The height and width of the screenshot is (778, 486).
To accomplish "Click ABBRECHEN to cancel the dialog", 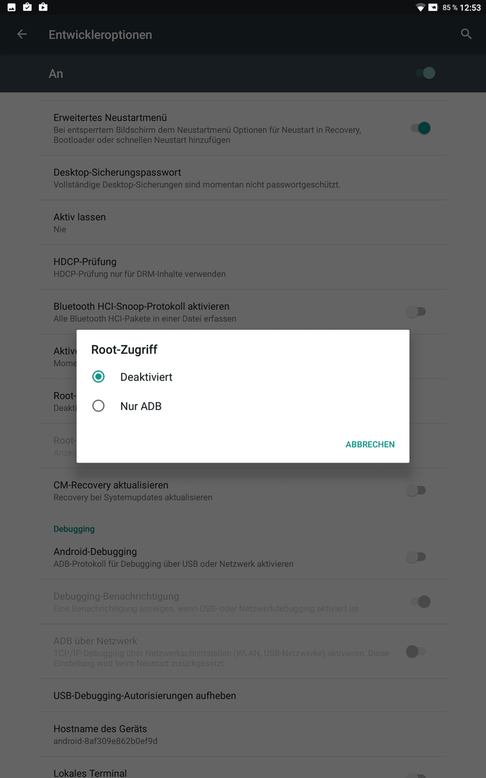I will (x=370, y=444).
